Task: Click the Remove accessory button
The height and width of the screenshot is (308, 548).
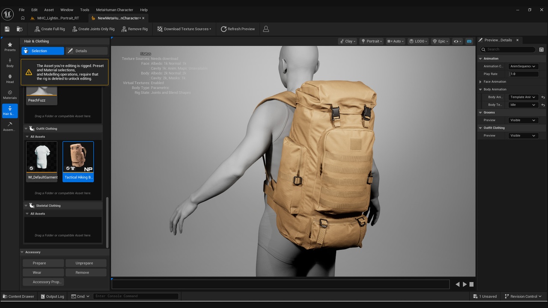Action: (x=86, y=272)
